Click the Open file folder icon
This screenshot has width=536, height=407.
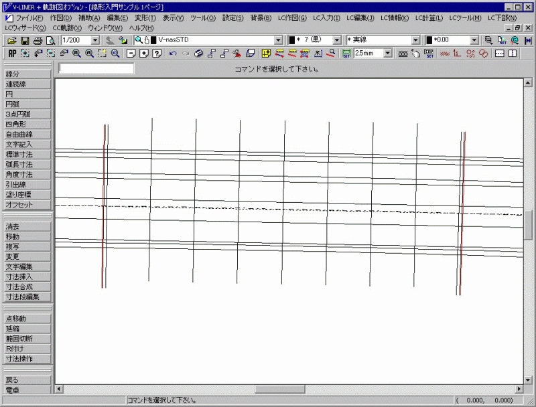(x=13, y=41)
